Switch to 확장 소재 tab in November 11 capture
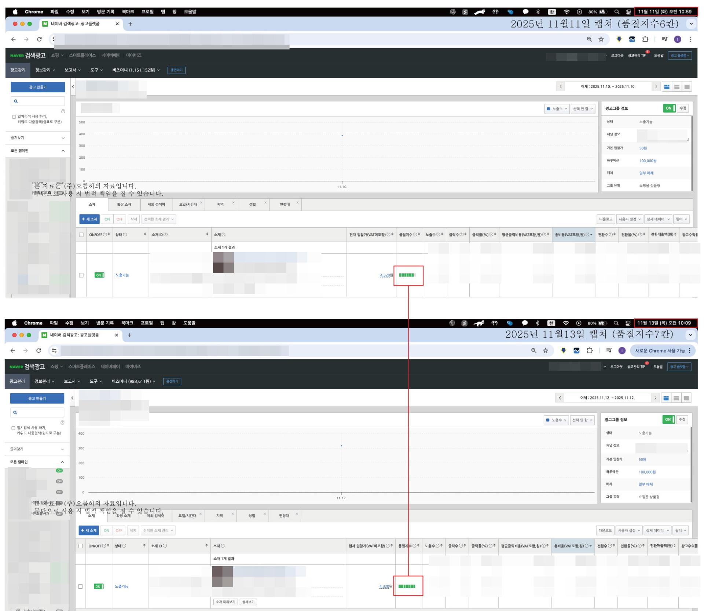The width and height of the screenshot is (704, 611). (x=124, y=205)
